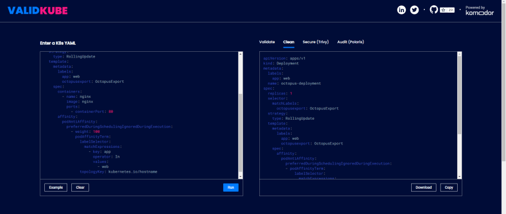Switch to the Validate tab
This screenshot has height=214, width=506.
click(x=267, y=42)
